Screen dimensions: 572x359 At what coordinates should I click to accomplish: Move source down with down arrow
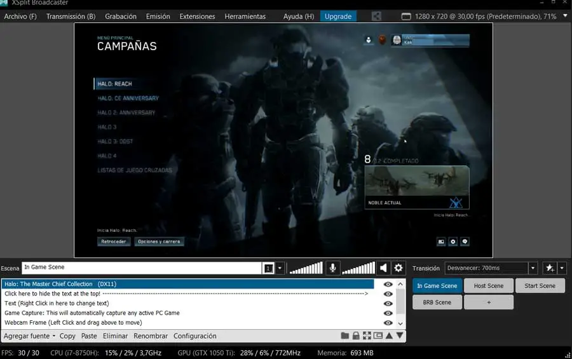tap(400, 336)
